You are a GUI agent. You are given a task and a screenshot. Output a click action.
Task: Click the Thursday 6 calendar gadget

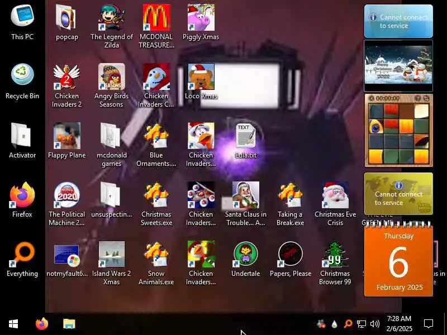398,260
